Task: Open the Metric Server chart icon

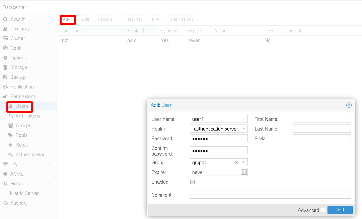Action: (x=5, y=193)
